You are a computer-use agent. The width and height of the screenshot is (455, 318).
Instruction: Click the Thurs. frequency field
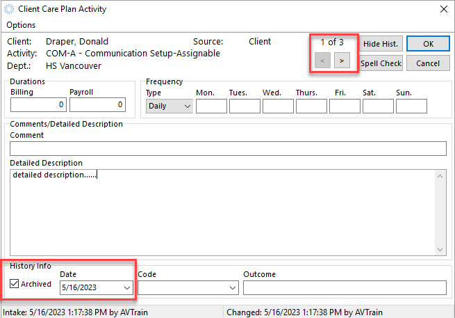(311, 106)
